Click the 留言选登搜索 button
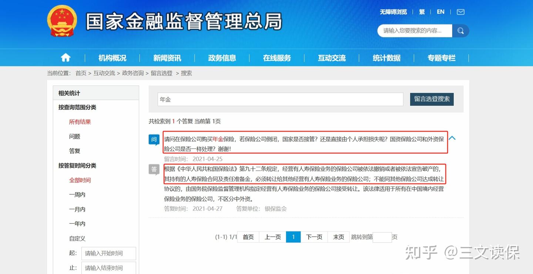This screenshot has height=274, width=533. [x=432, y=99]
